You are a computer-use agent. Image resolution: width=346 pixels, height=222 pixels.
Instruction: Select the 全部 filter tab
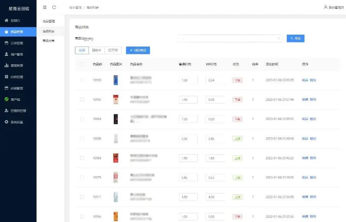pyautogui.click(x=82, y=50)
